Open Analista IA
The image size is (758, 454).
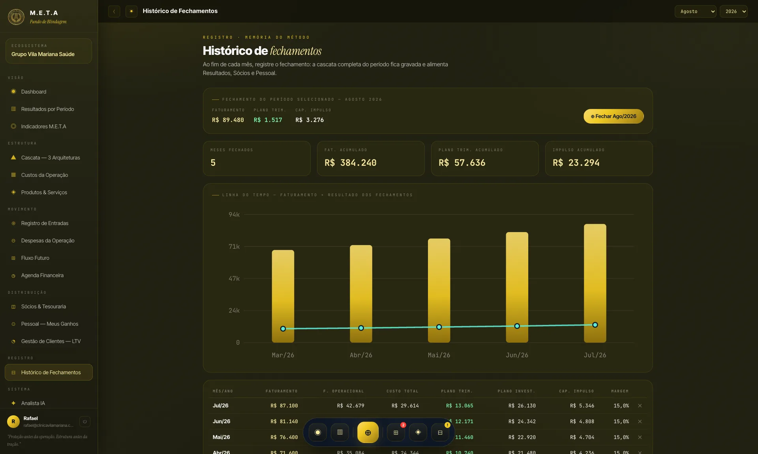point(49,403)
